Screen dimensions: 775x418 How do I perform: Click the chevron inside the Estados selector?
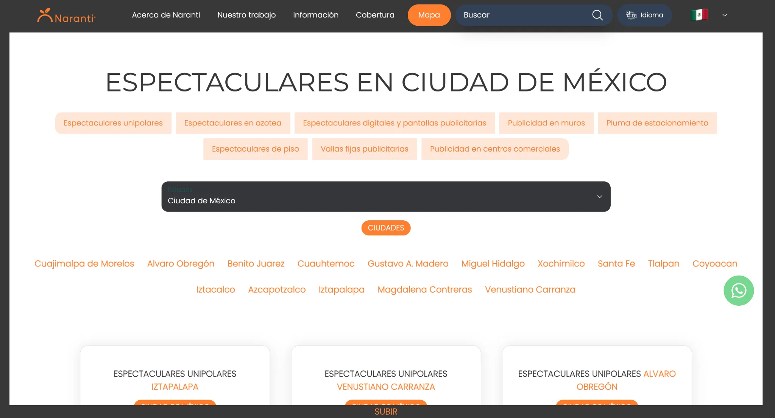pyautogui.click(x=599, y=197)
